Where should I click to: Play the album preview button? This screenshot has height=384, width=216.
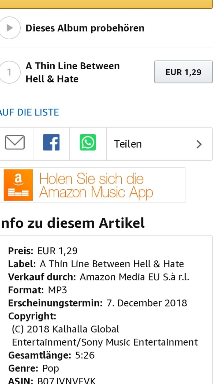point(9,28)
